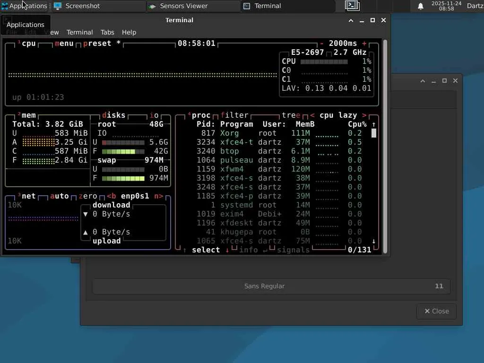Toggle the net box label
This screenshot has height=363, width=484.
coord(26,196)
